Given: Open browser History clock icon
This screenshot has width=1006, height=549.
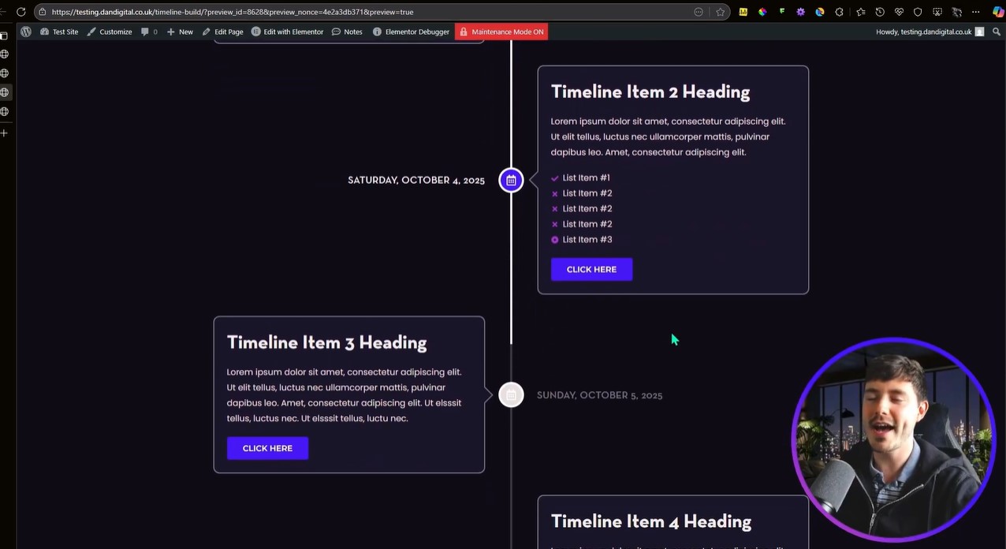Looking at the screenshot, I should tap(880, 12).
